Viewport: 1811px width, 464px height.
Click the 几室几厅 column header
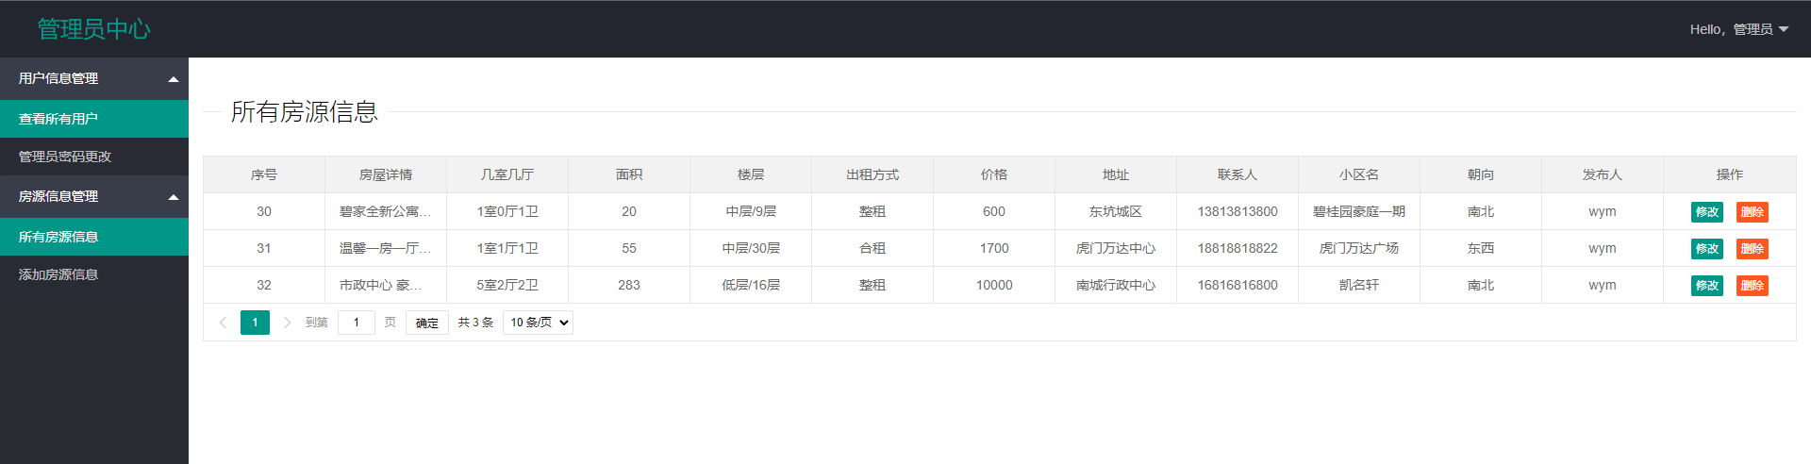coord(507,174)
